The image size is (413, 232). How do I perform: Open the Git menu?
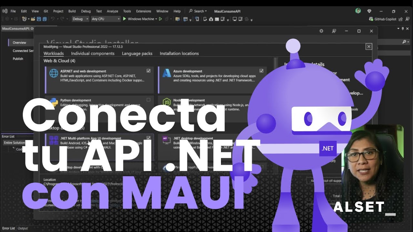pos(46,11)
